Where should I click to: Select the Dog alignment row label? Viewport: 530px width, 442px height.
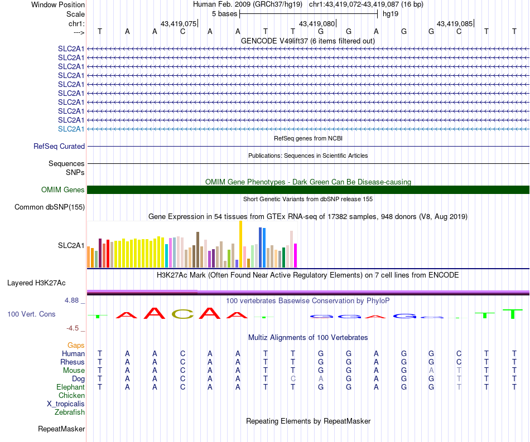point(78,379)
